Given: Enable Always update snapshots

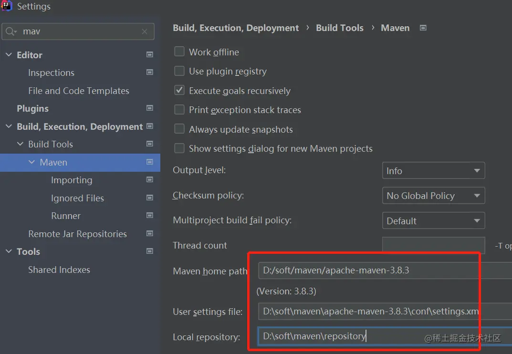Looking at the screenshot, I should (179, 129).
